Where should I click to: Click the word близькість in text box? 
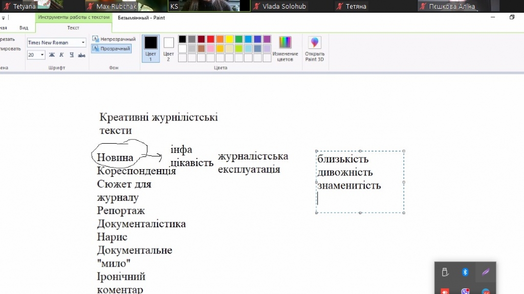coord(343,159)
